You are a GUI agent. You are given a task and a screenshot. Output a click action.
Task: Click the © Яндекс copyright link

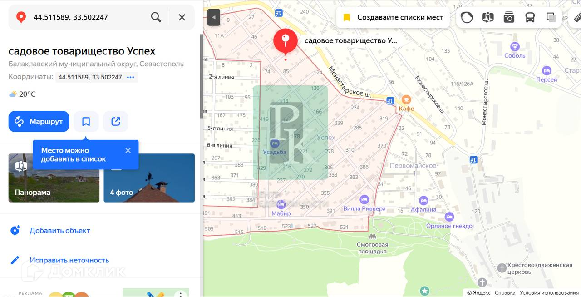click(479, 293)
